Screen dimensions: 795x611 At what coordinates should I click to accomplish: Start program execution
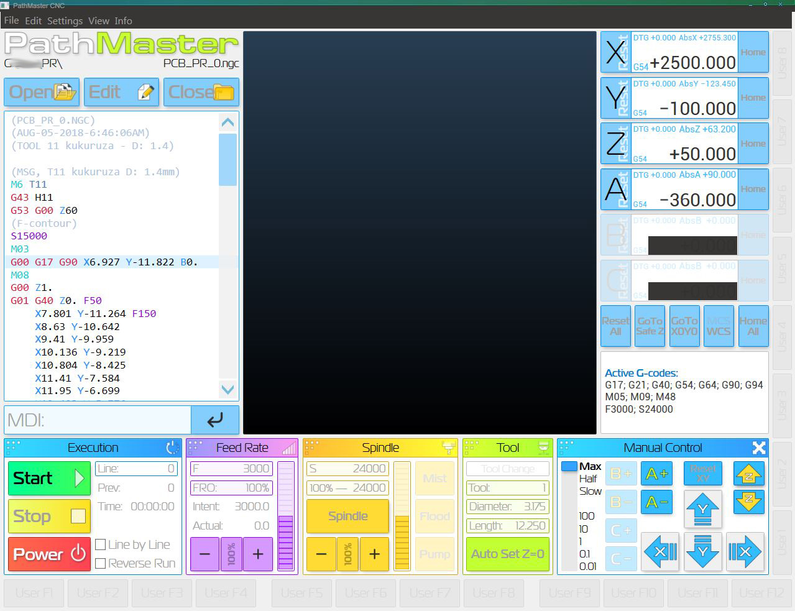pyautogui.click(x=49, y=478)
